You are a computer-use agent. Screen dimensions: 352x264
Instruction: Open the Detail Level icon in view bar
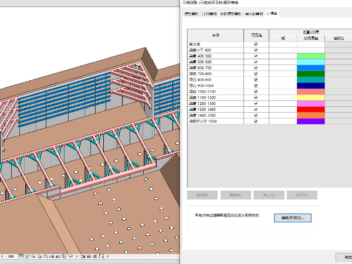[x=22, y=256]
